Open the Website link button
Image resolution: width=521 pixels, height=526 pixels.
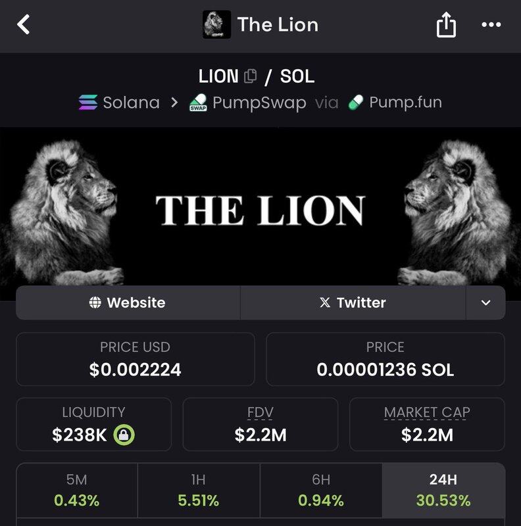coord(128,303)
